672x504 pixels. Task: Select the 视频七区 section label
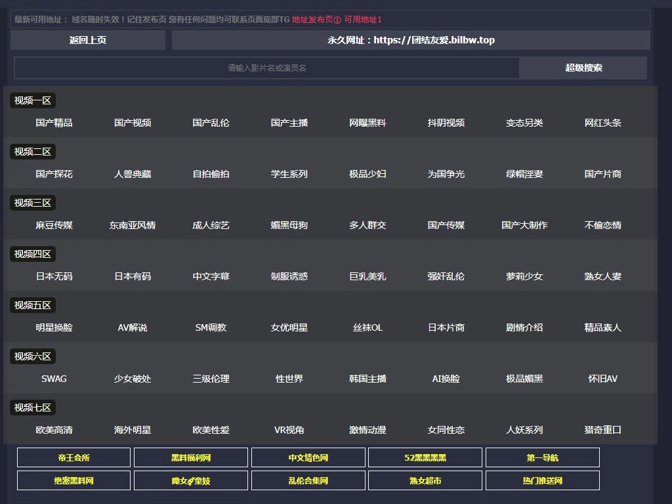pyautogui.click(x=33, y=408)
